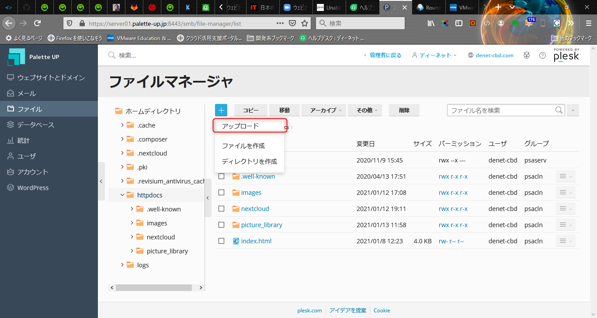Click the ファイル folder icon in sidebar

click(x=10, y=109)
